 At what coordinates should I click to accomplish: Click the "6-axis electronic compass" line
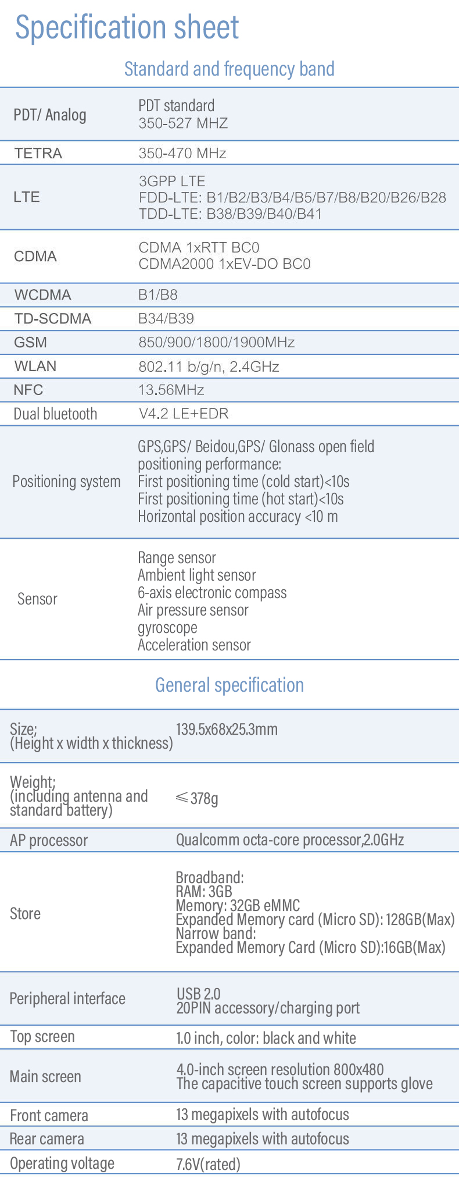(212, 593)
